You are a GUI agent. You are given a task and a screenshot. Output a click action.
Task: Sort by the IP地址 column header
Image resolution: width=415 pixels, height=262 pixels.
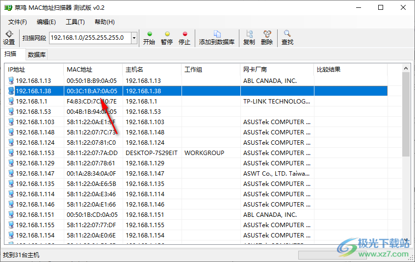[34, 70]
